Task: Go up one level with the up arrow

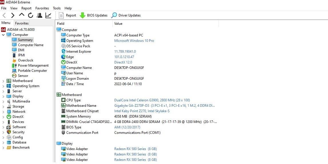Action: (x=21, y=15)
